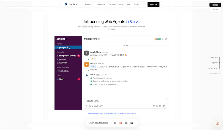Switch to Human mode
This screenshot has height=130, width=223.
[215, 5]
